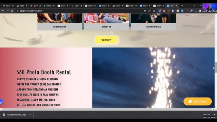Open the puzzle-piece Extensions menu
217x122 pixels.
pyautogui.click(x=200, y=11)
